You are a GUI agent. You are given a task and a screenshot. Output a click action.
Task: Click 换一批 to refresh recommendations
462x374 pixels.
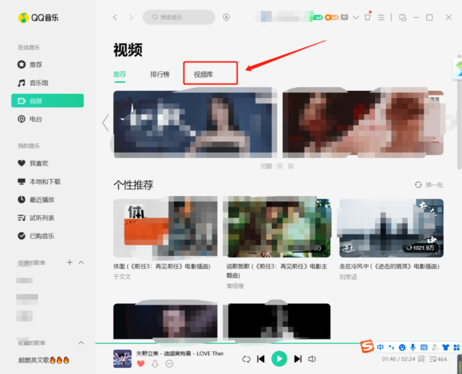pyautogui.click(x=430, y=185)
